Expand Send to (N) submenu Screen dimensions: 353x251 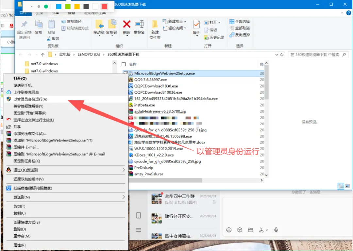pos(124,197)
